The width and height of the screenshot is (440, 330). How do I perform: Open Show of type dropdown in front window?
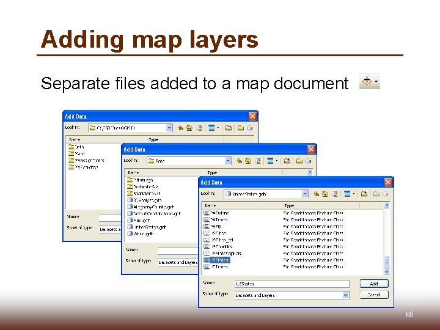(346, 295)
